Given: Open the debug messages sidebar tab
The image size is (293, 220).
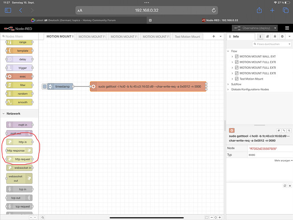Looking at the screenshot, I should click(x=275, y=37).
